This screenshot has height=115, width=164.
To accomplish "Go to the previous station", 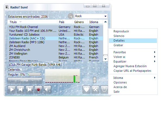I will 21,89.
